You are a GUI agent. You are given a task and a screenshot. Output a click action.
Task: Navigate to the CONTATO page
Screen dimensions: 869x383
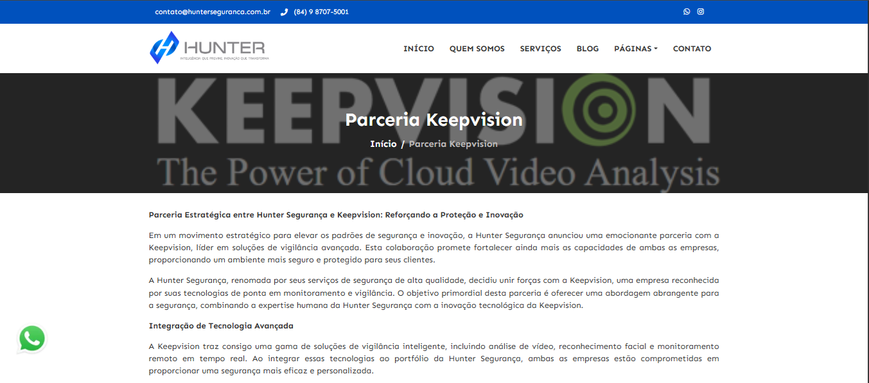pos(692,49)
